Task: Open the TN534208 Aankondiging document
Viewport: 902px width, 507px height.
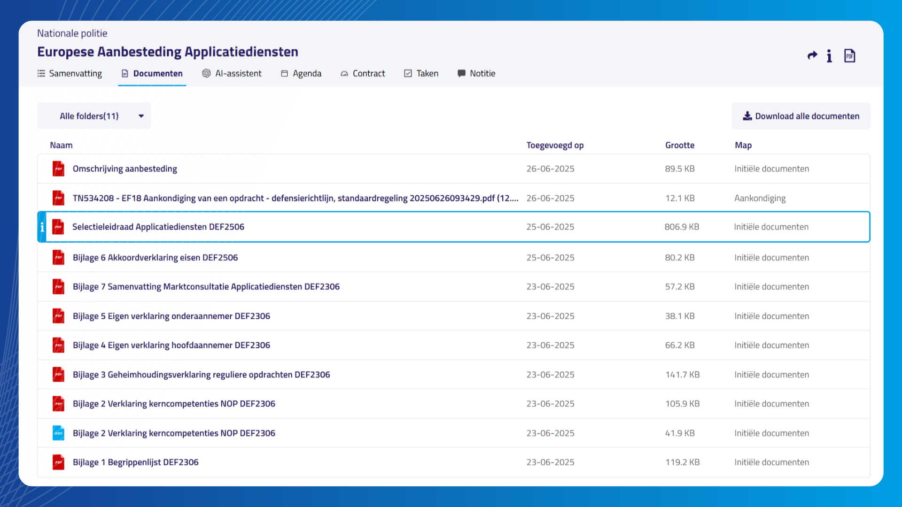Action: point(295,198)
